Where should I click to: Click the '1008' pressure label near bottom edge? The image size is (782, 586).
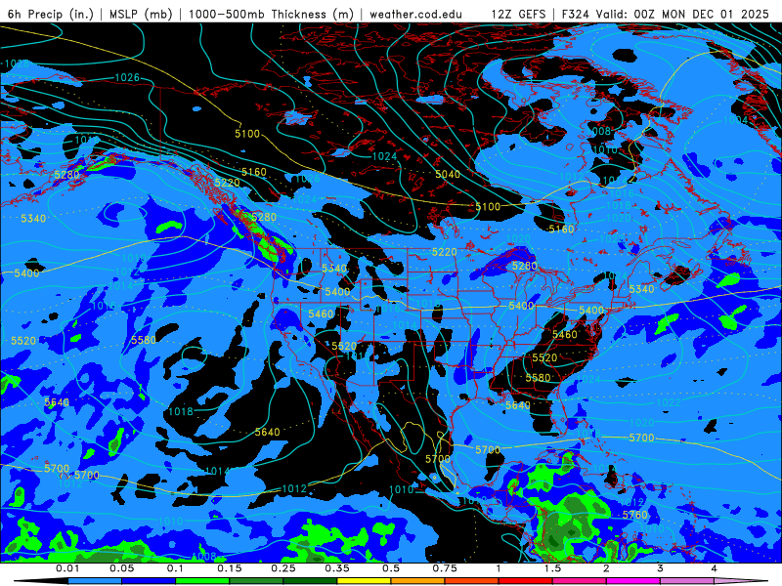pos(204,556)
